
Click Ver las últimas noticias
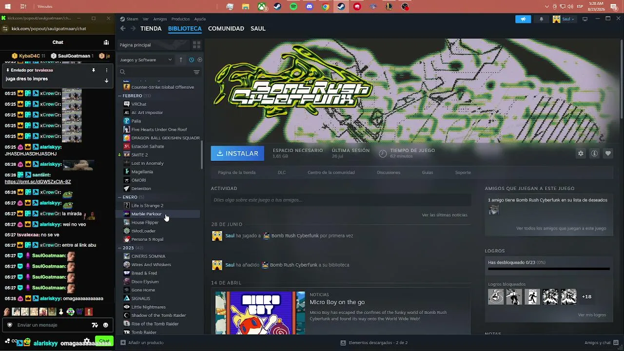click(445, 215)
